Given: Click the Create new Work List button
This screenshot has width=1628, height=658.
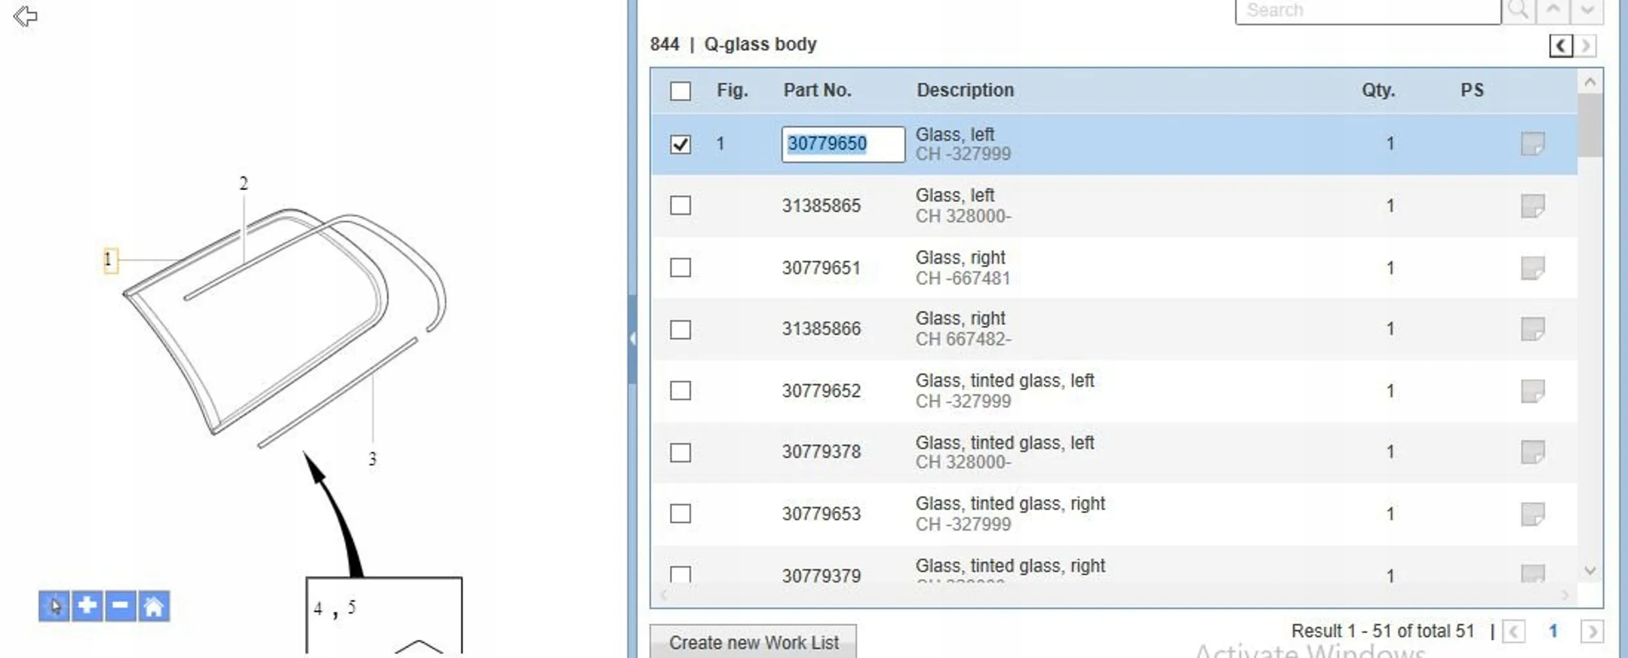Looking at the screenshot, I should pos(753,642).
